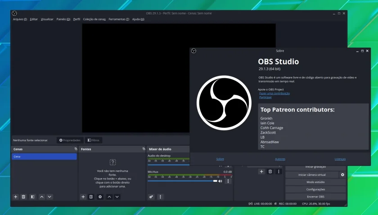
Task: Select the Cena scene item
Action: [45, 157]
